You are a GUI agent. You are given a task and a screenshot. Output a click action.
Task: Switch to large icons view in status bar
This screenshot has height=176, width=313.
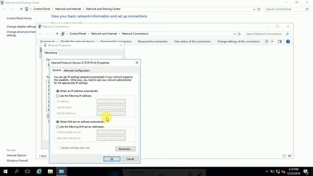pyautogui.click(x=290, y=156)
